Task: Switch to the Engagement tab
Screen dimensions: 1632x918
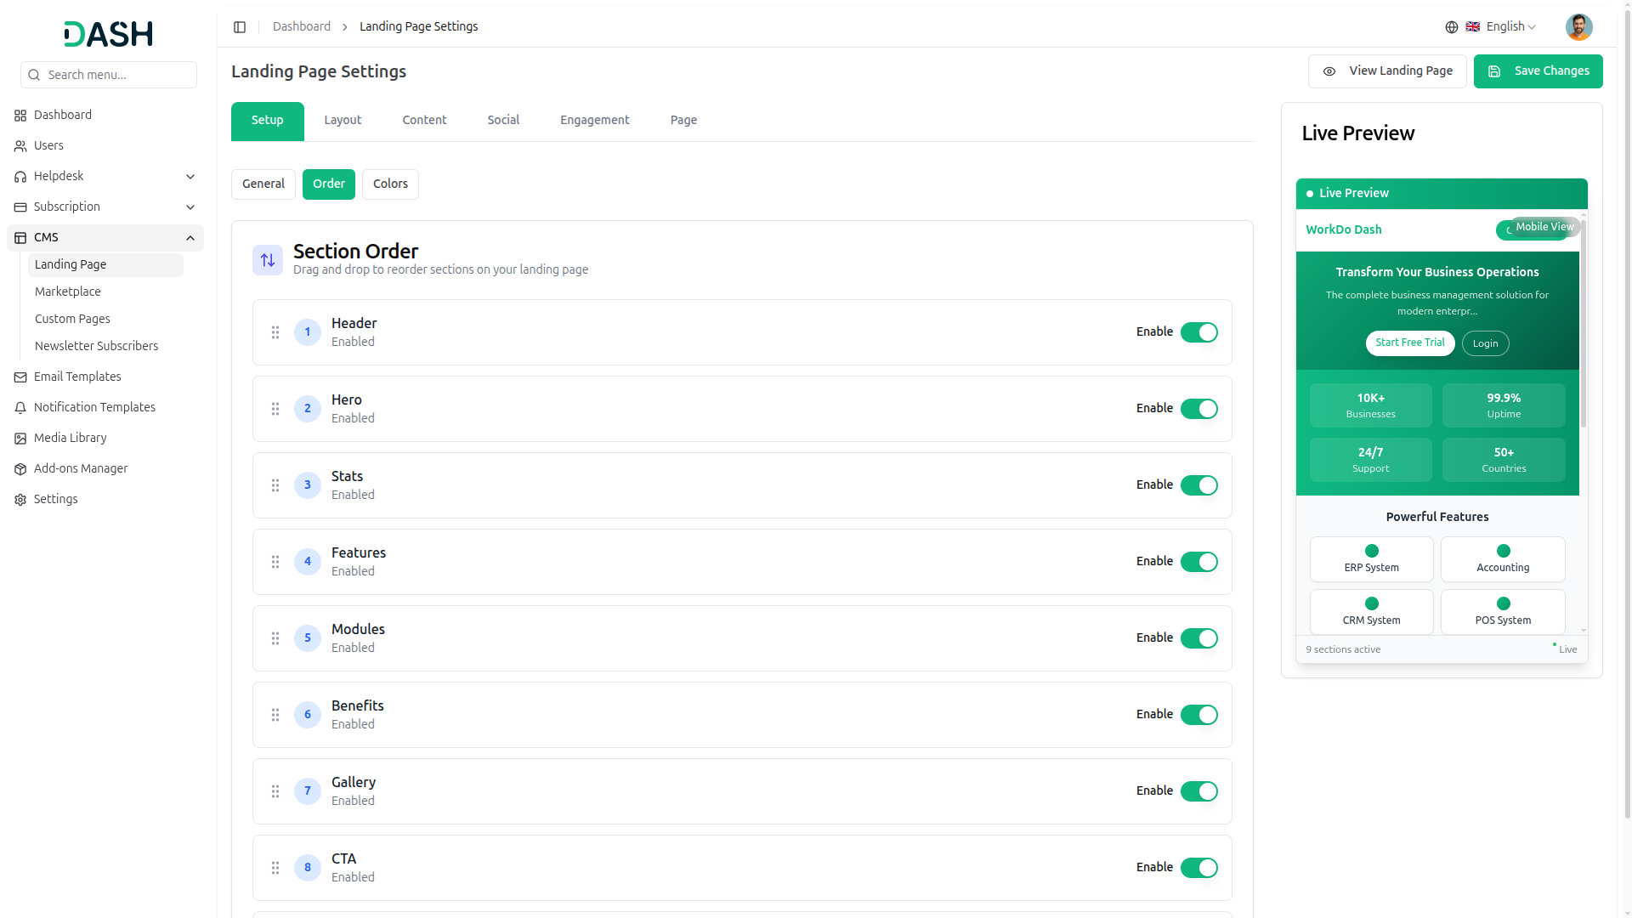Action: point(594,121)
